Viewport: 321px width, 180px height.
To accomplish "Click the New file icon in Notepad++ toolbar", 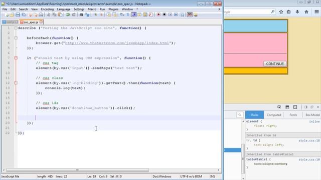I will tap(7, 14).
